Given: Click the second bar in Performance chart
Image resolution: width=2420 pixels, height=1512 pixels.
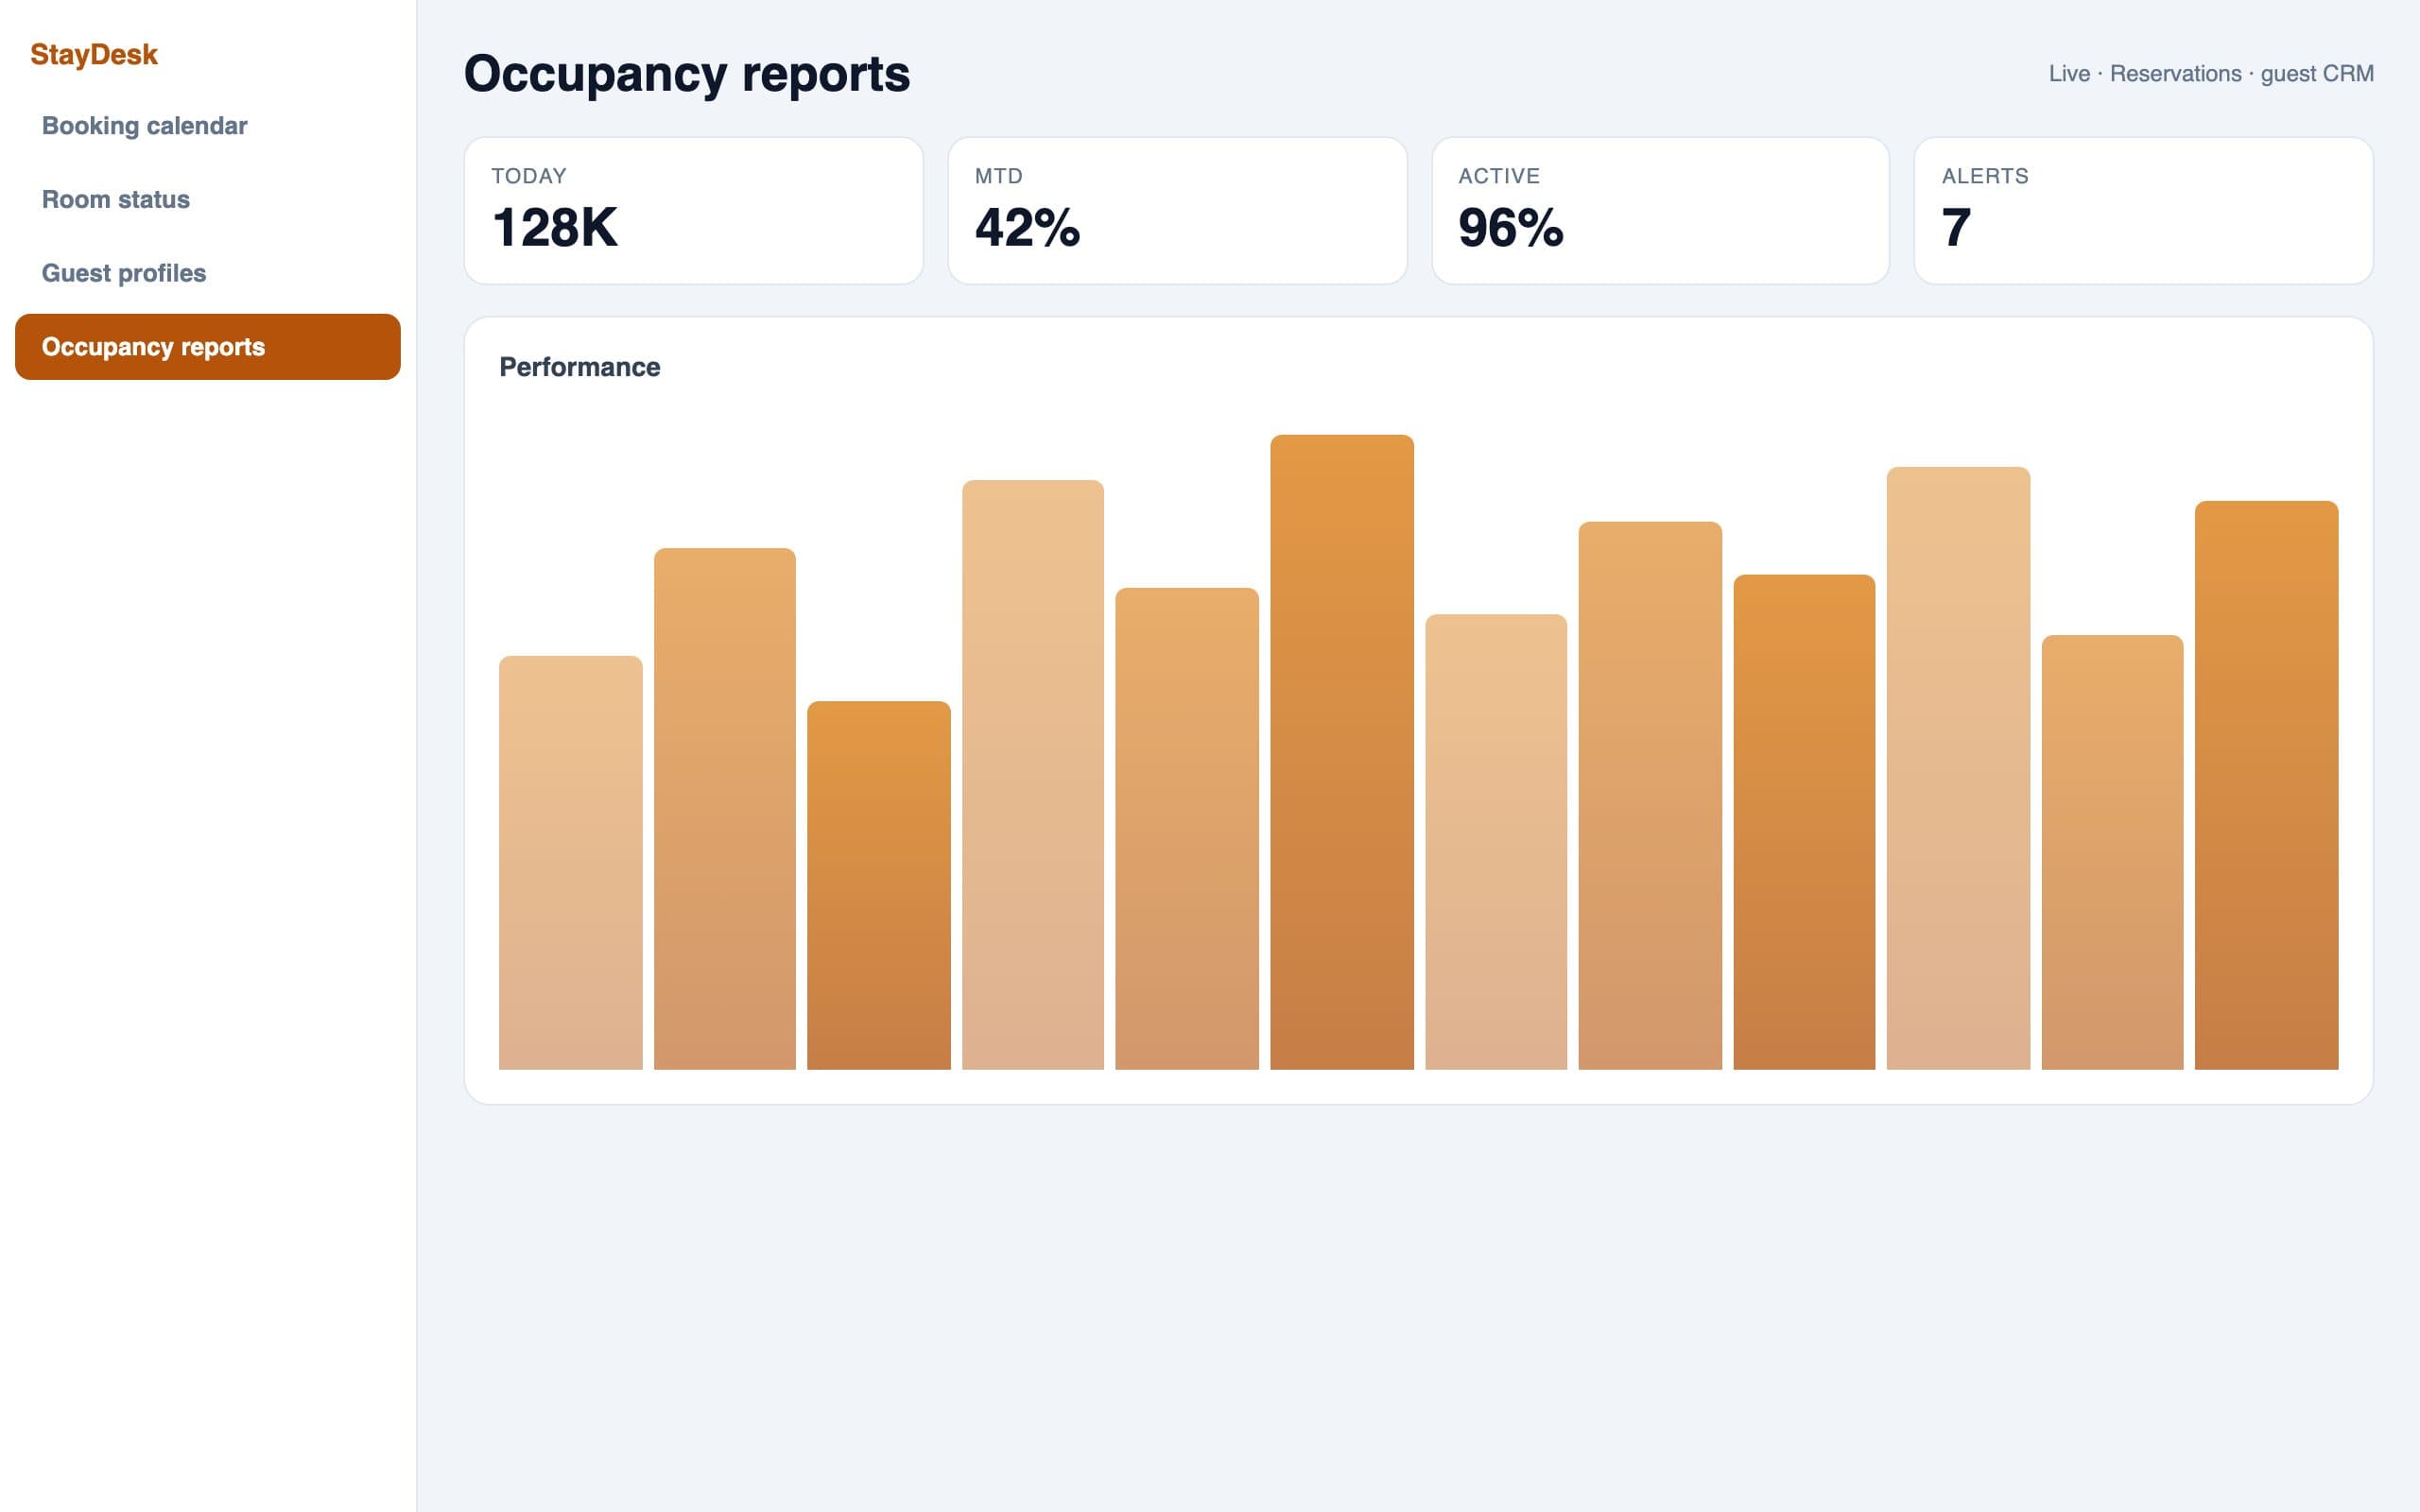Looking at the screenshot, I should (x=725, y=809).
